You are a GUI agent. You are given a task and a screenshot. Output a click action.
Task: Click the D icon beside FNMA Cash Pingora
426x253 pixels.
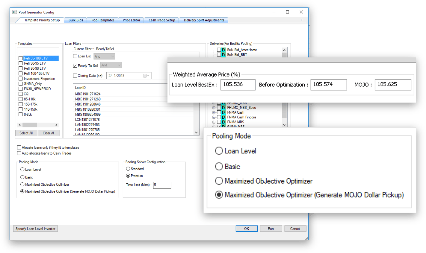(x=223, y=117)
